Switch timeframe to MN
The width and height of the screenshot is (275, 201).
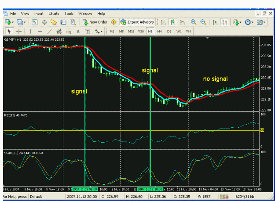pos(188,32)
